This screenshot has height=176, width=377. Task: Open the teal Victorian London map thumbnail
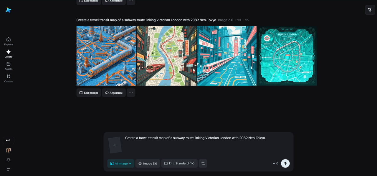[x=287, y=56]
